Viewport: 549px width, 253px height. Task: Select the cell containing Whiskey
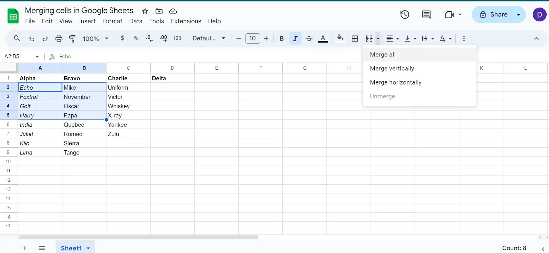pyautogui.click(x=128, y=106)
